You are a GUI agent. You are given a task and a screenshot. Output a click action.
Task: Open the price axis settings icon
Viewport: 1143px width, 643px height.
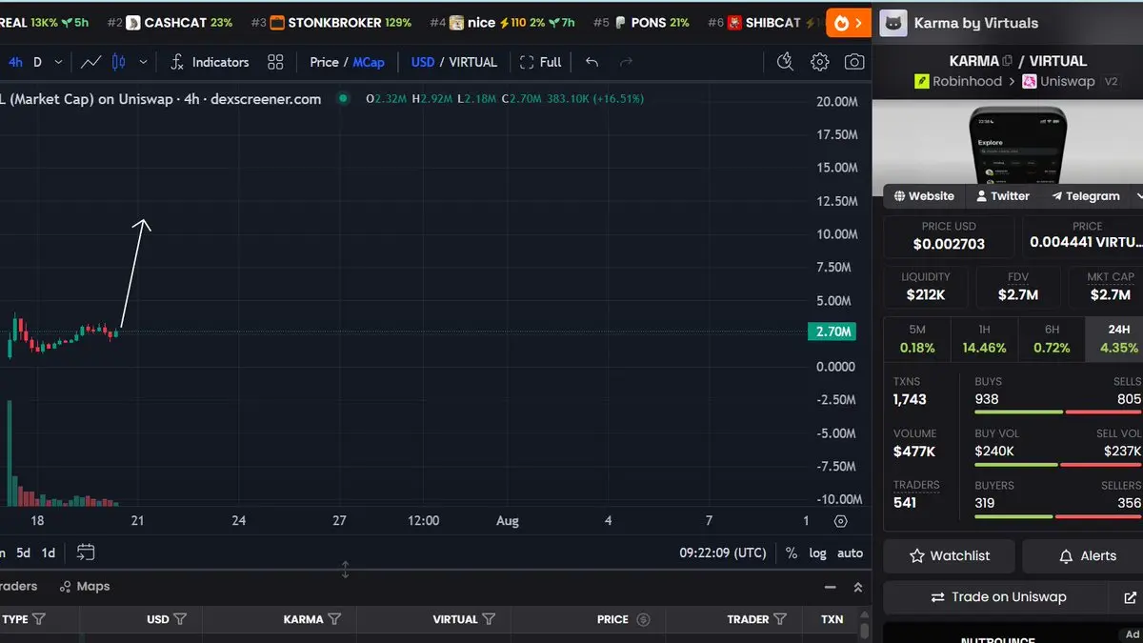[840, 521]
